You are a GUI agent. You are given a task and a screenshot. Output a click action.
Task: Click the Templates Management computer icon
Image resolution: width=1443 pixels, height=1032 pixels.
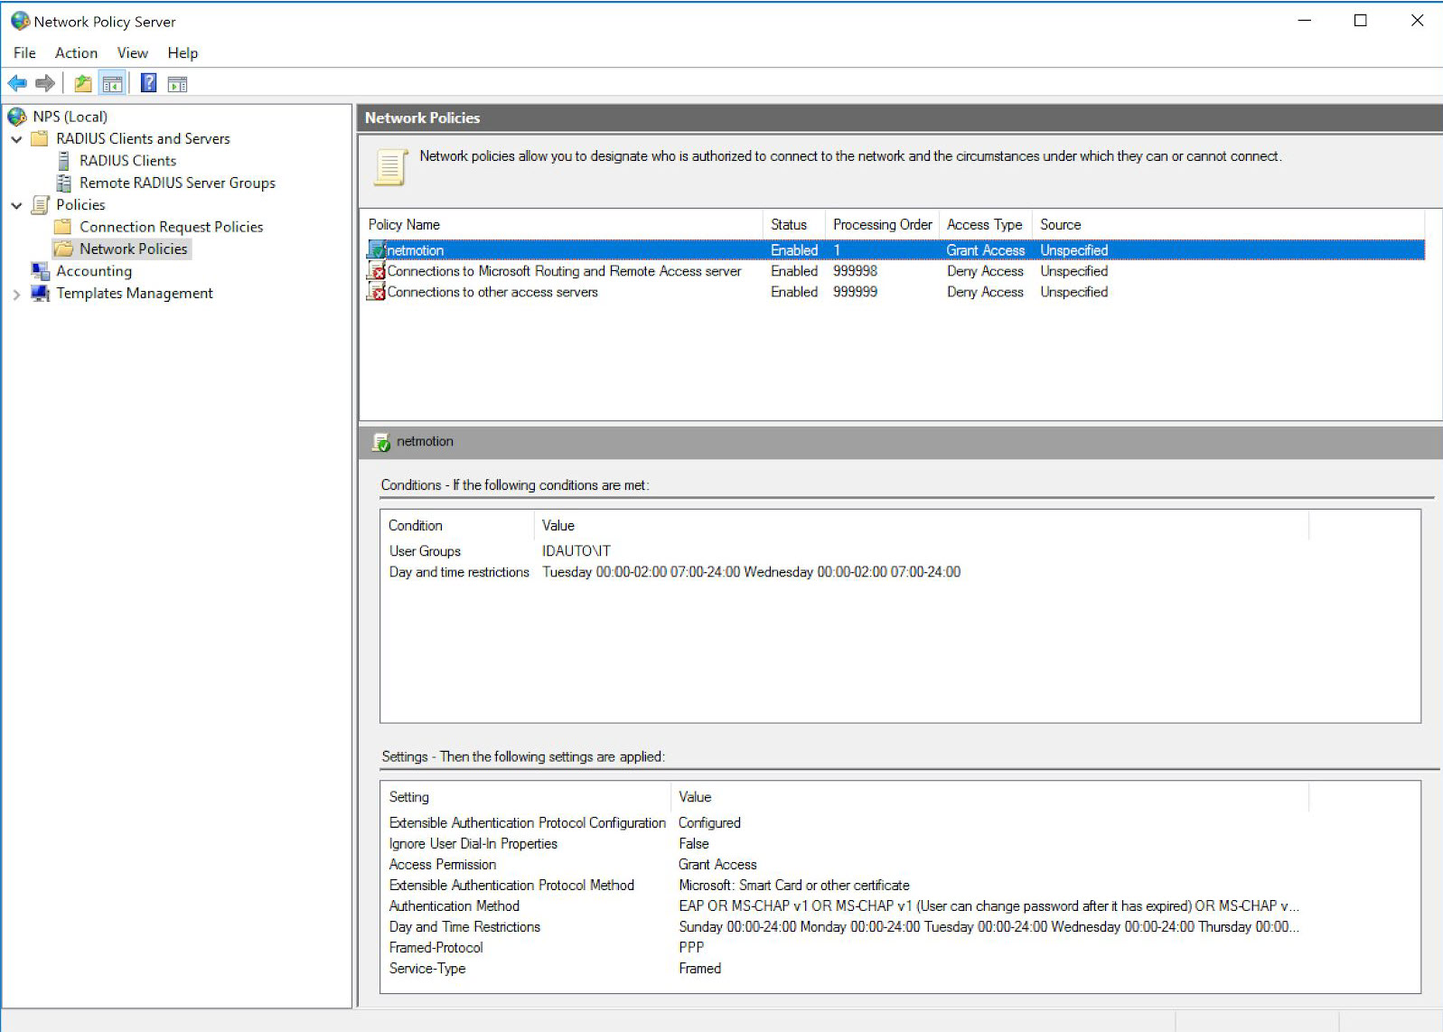pyautogui.click(x=40, y=293)
